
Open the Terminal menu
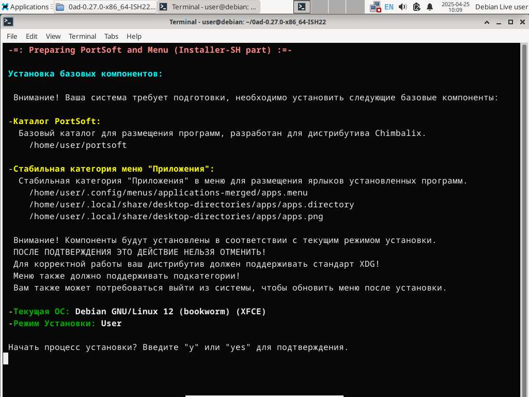82,37
